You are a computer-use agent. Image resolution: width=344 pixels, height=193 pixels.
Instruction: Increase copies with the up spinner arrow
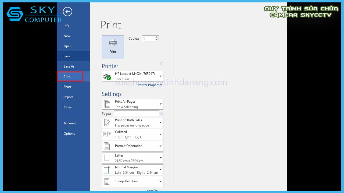click(x=156, y=37)
